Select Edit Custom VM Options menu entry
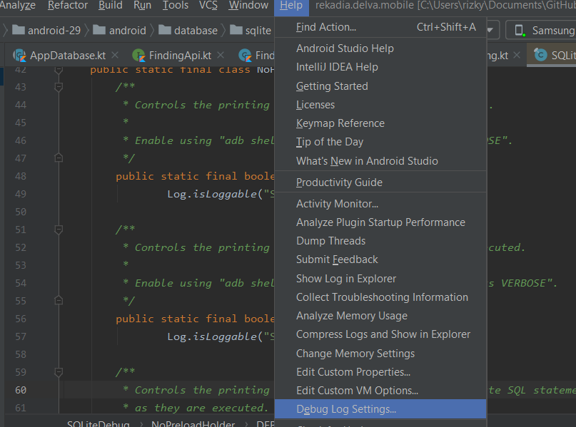The width and height of the screenshot is (576, 427). [x=357, y=391]
